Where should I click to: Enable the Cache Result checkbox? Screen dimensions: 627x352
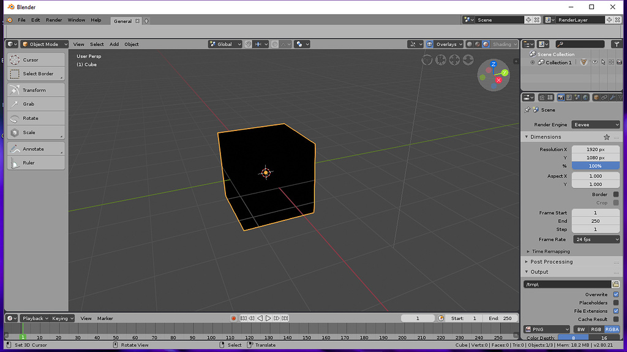[616, 319]
